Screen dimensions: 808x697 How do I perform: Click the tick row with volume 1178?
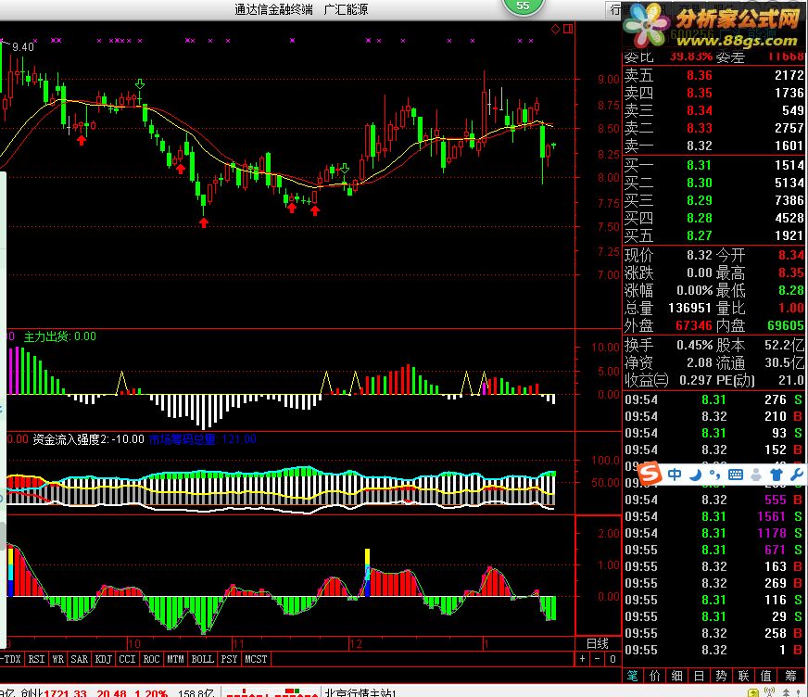713,533
